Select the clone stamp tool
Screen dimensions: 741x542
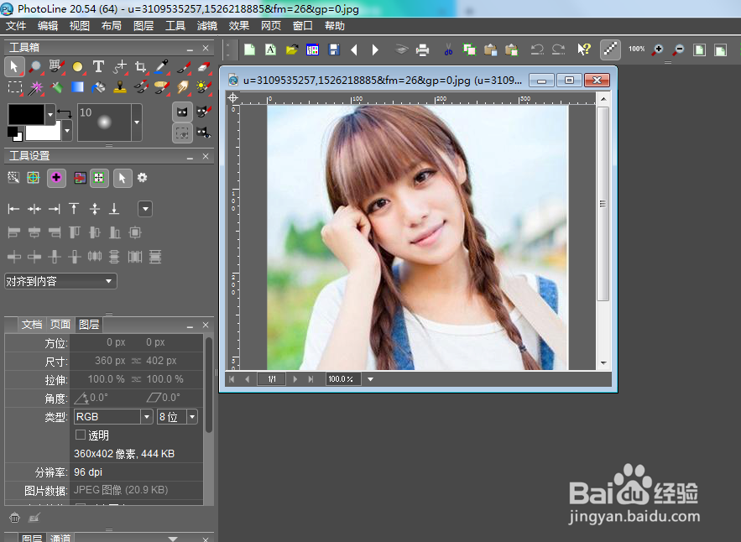[x=119, y=87]
